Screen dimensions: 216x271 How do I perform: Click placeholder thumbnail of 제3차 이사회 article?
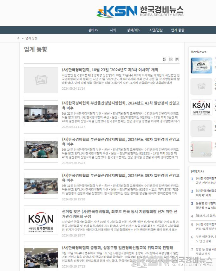coord(41,80)
